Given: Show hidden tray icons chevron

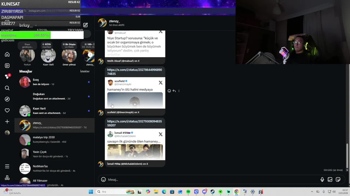Looking at the screenshot, I should tap(312, 192).
